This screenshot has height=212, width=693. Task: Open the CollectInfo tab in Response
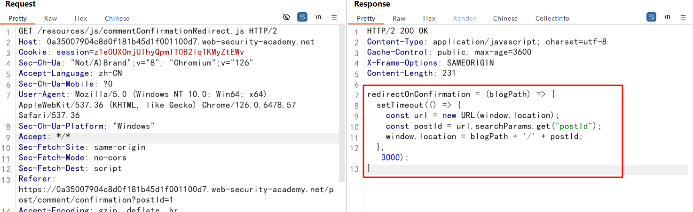[x=552, y=18]
